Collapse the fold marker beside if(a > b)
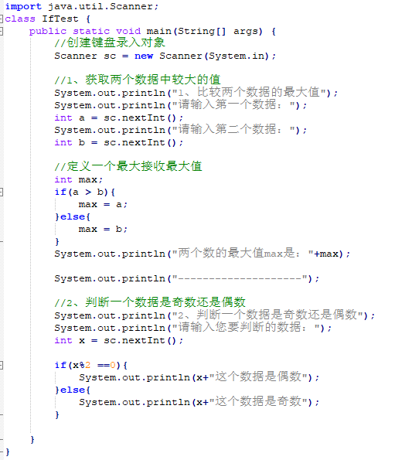395x460 pixels. (x=2, y=193)
